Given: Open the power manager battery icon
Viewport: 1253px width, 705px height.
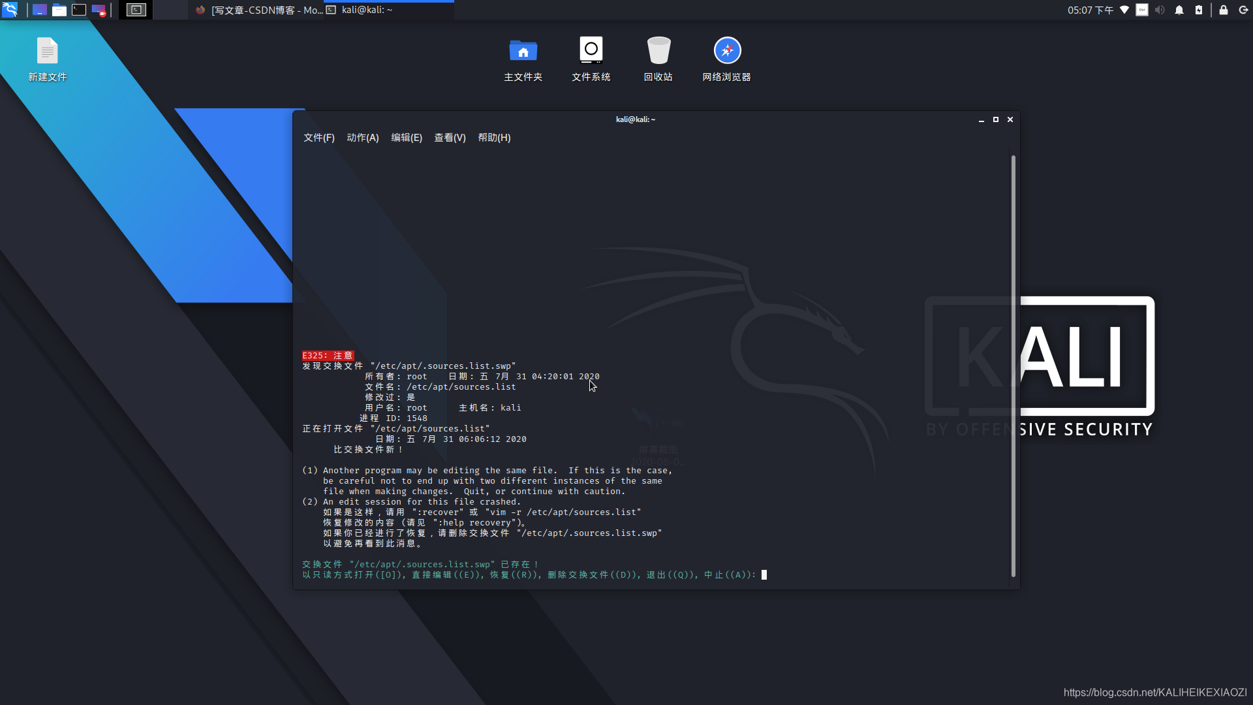Looking at the screenshot, I should [1198, 10].
